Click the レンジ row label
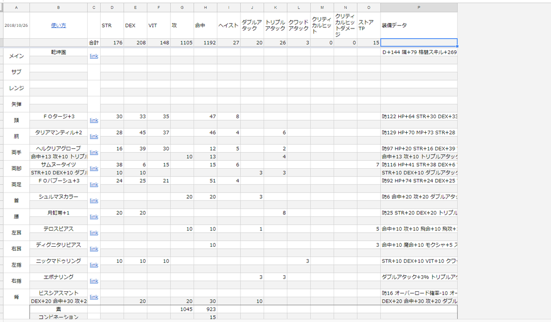 16,88
